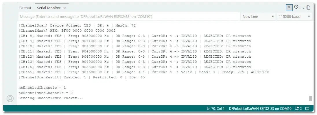Viewport: 317px width, 115px height.
Task: Click the user account icon
Action: click(10, 99)
